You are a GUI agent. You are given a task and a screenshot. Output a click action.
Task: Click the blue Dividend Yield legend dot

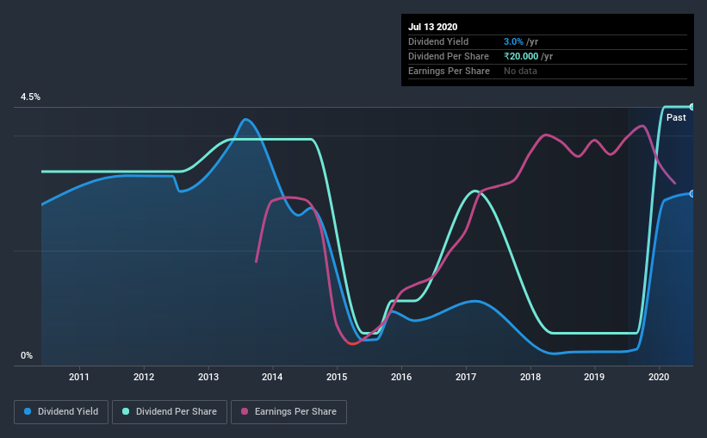coord(28,411)
